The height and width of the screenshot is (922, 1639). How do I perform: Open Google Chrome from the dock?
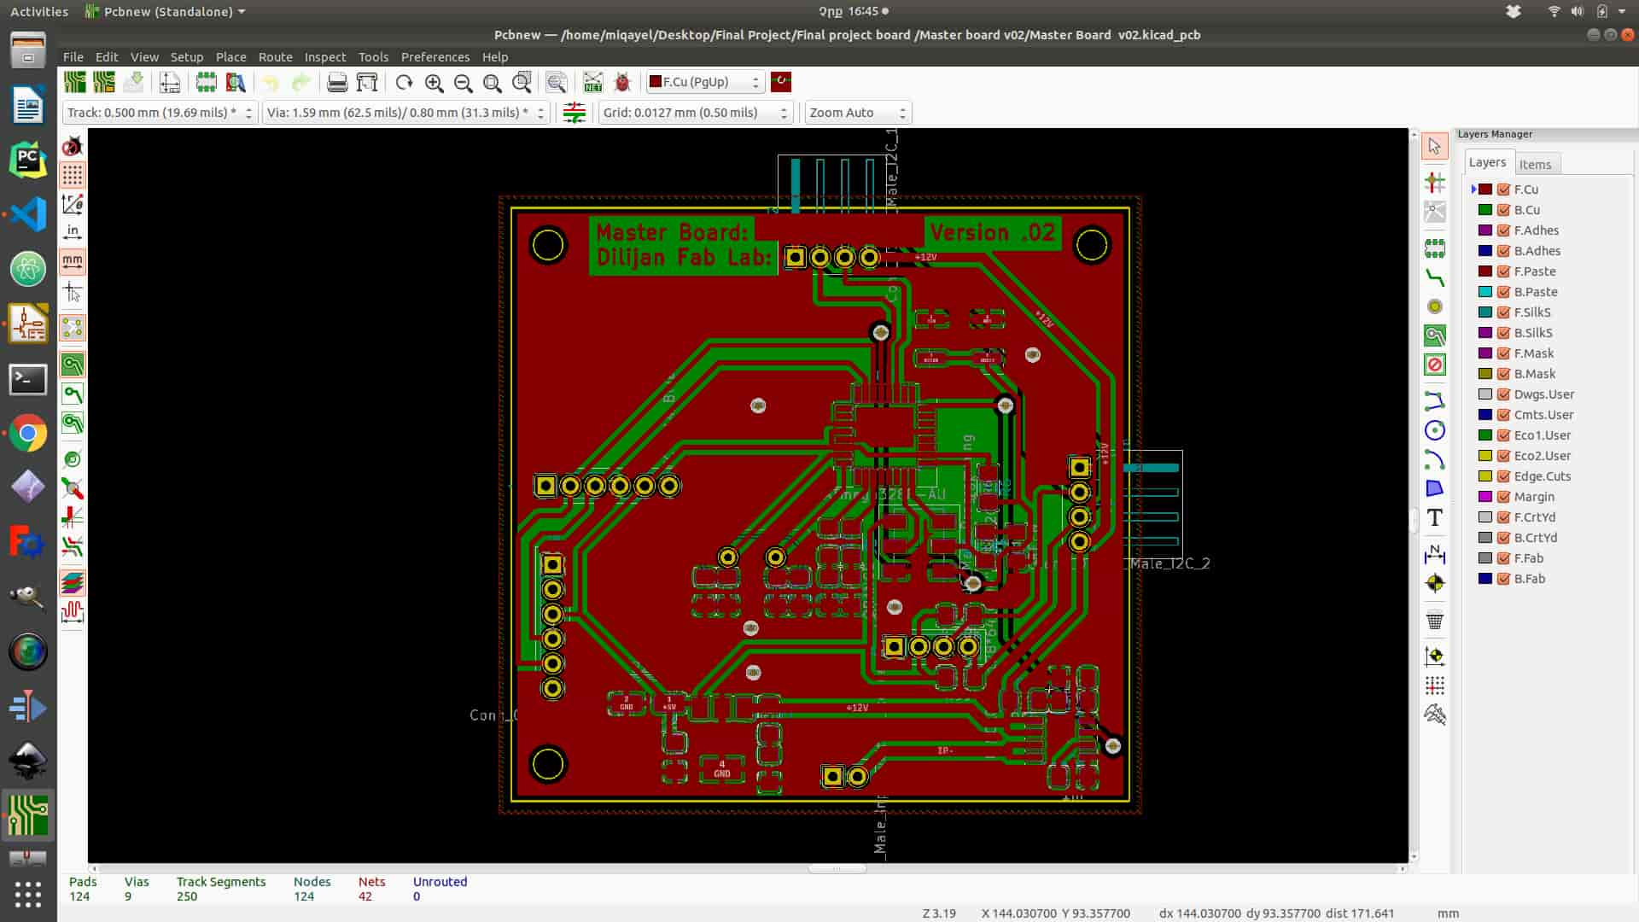point(28,434)
